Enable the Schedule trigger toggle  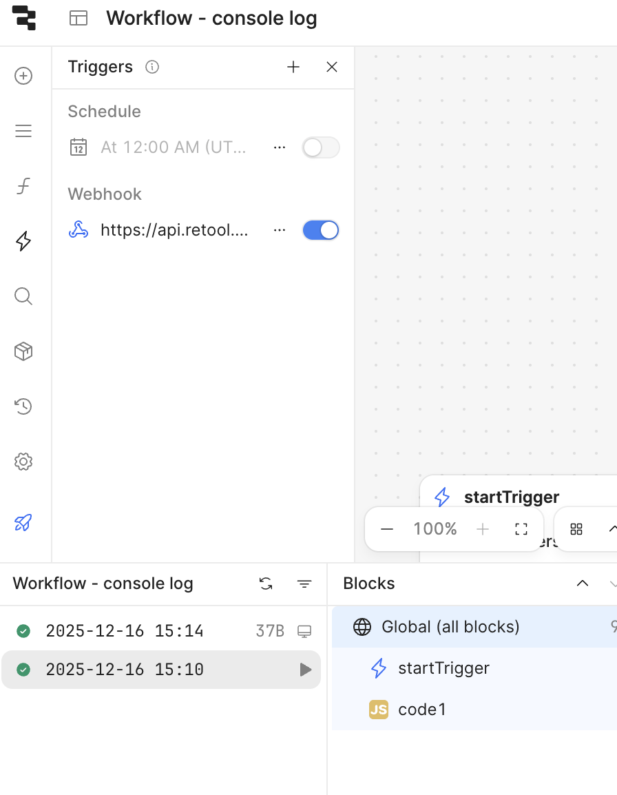pos(321,147)
